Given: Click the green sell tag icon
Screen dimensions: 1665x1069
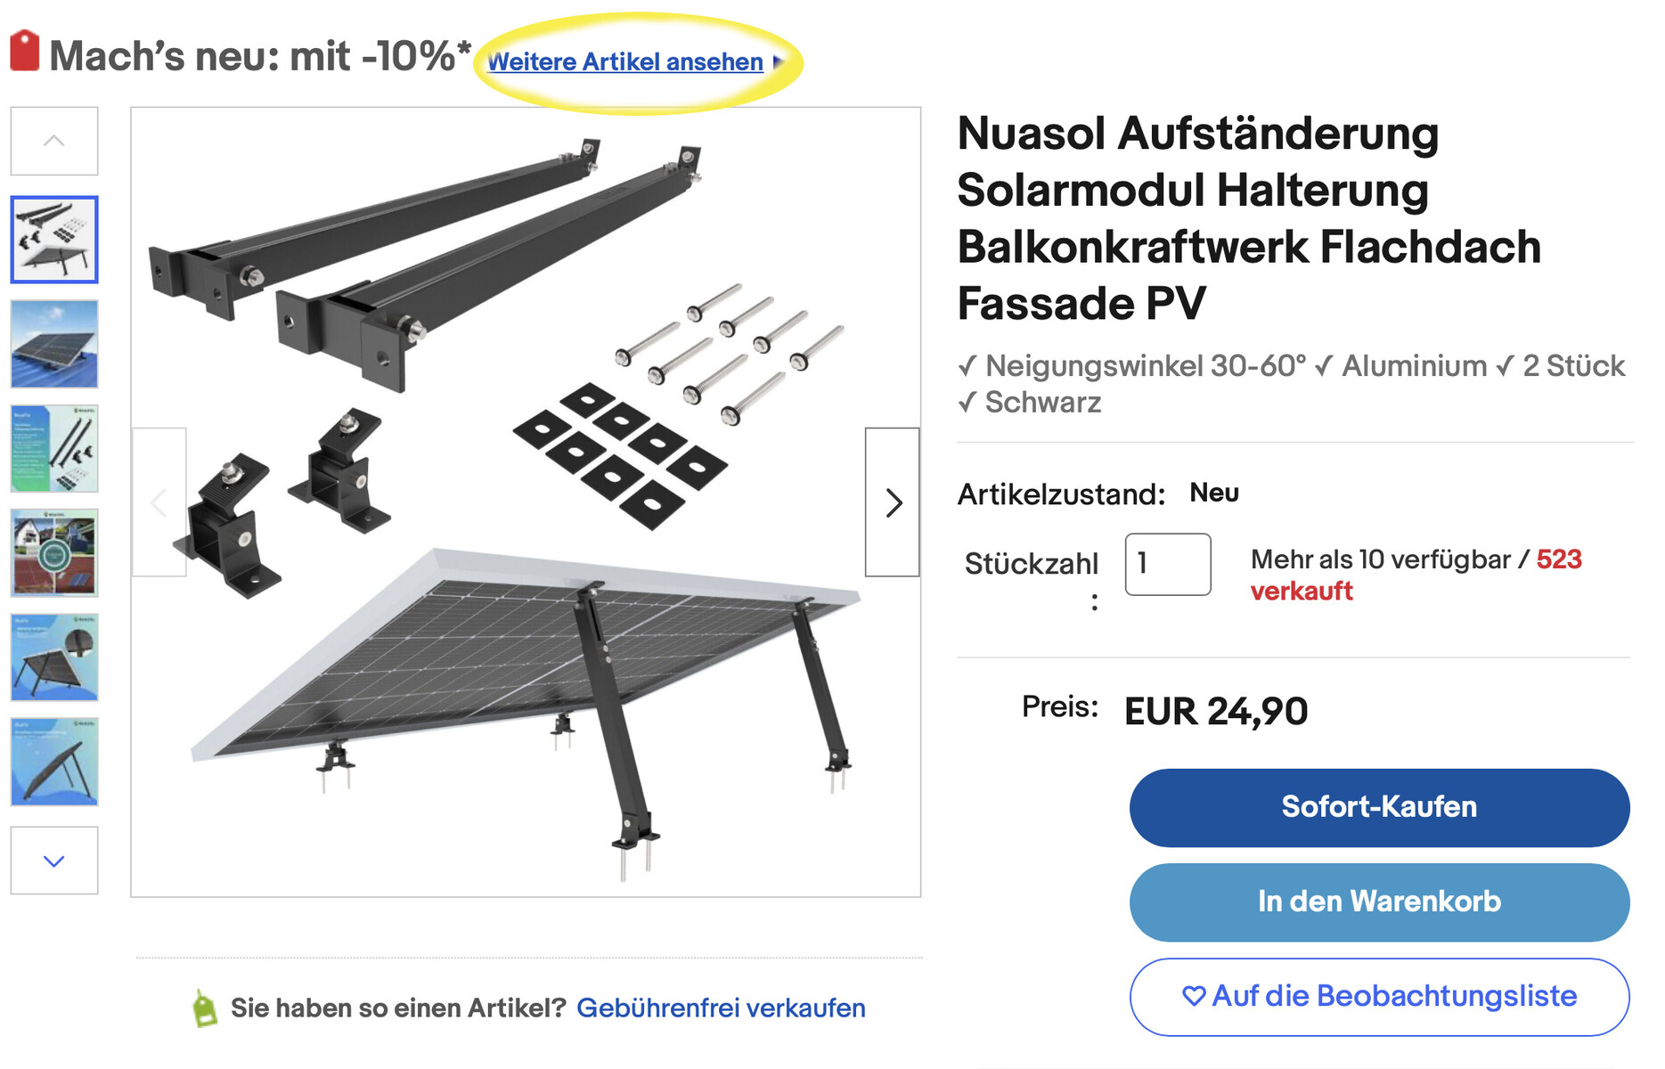Looking at the screenshot, I should click(x=205, y=1009).
